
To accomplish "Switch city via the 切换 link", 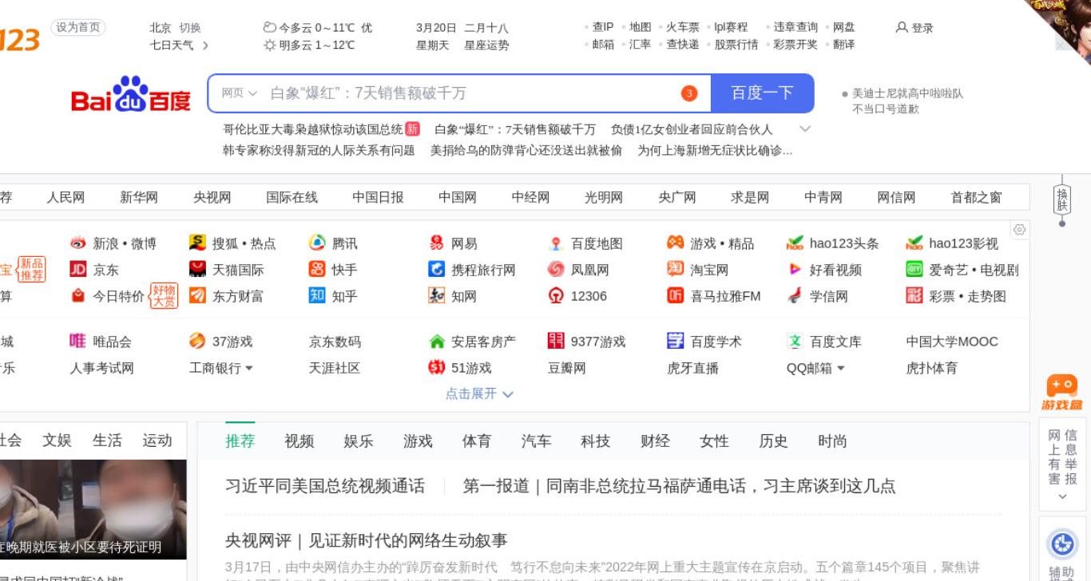I will (190, 28).
